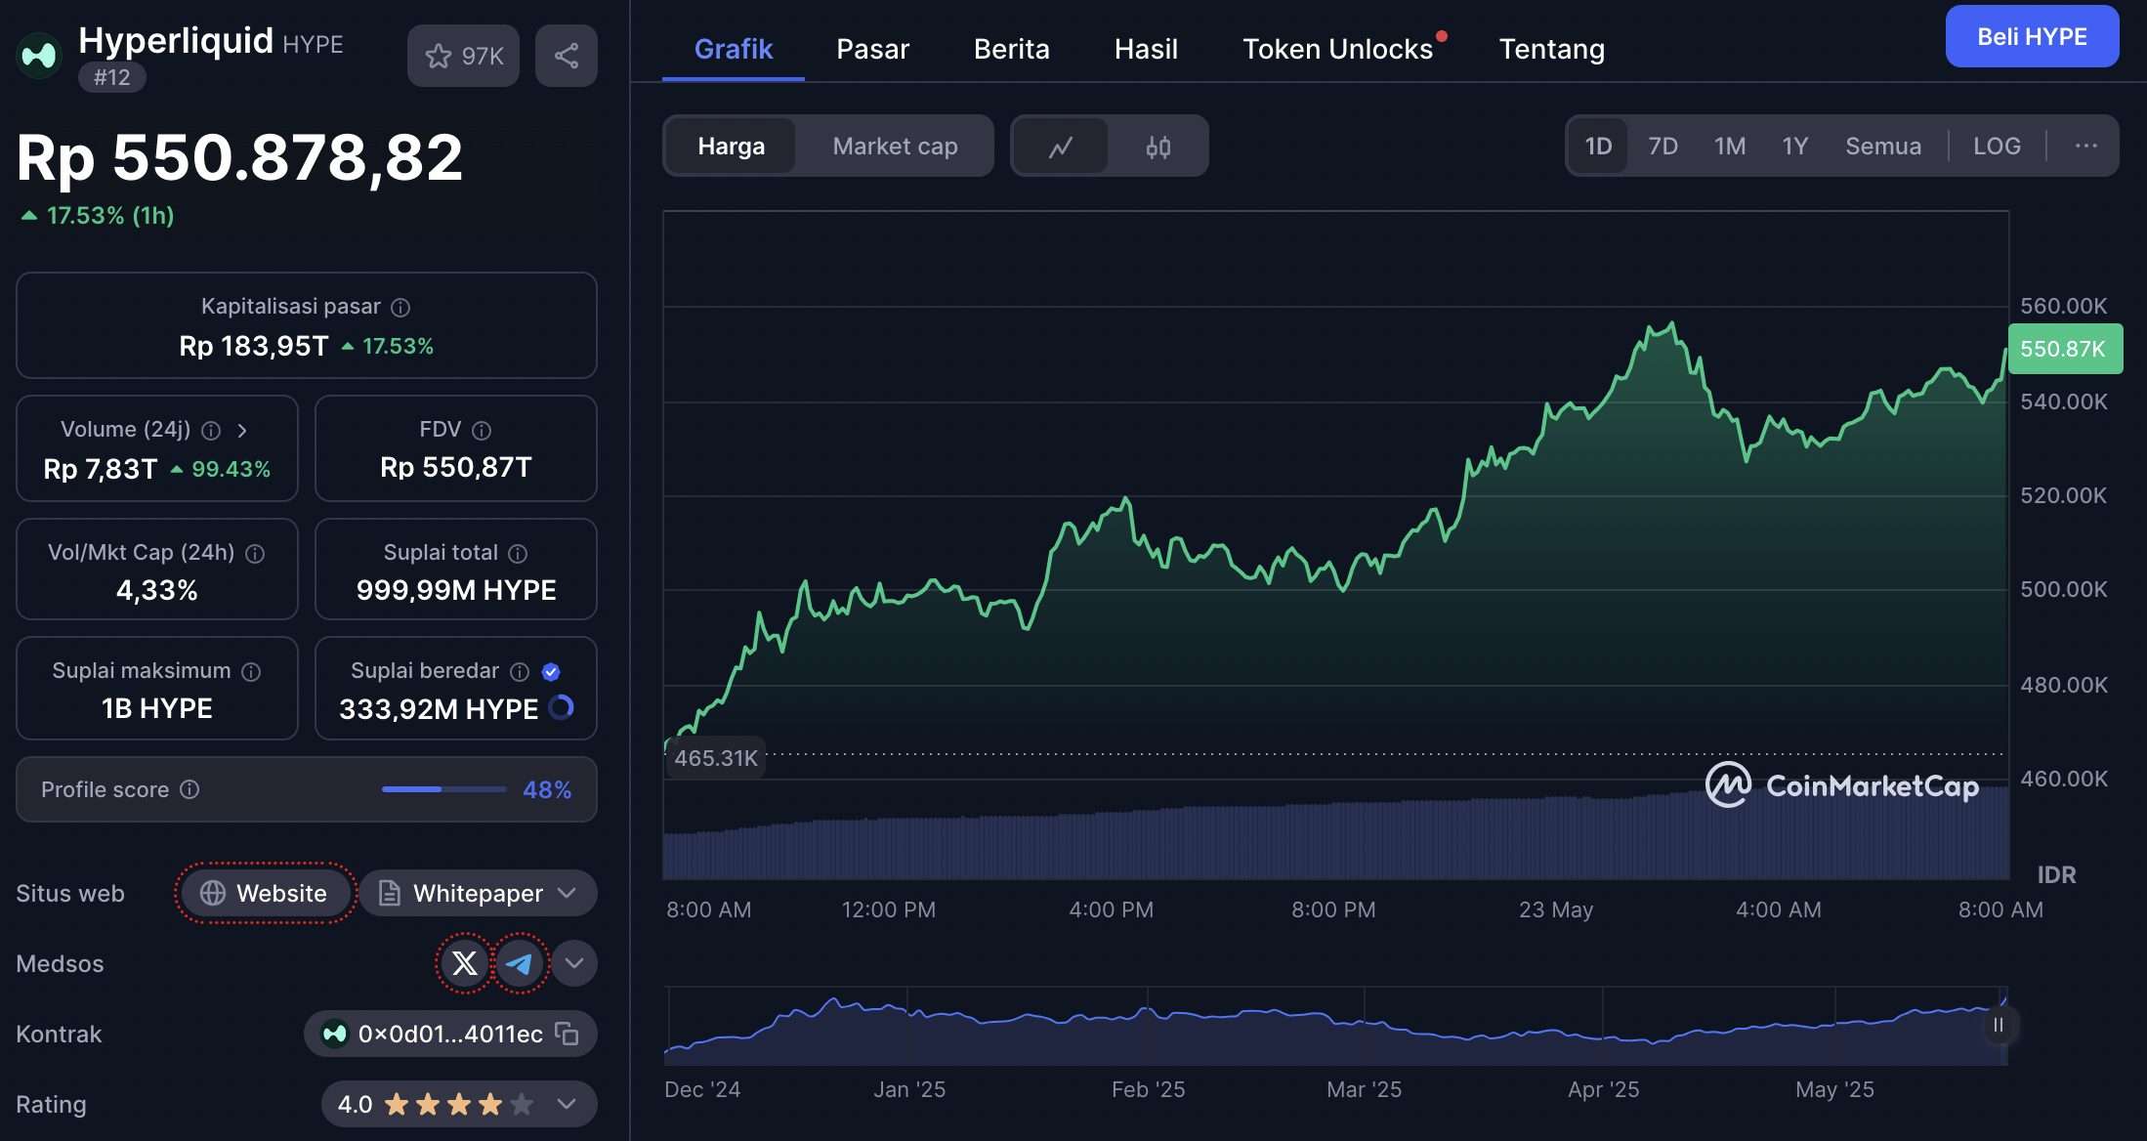2147x1141 pixels.
Task: Click the 1B HYPE max supply value
Action: pos(157,708)
